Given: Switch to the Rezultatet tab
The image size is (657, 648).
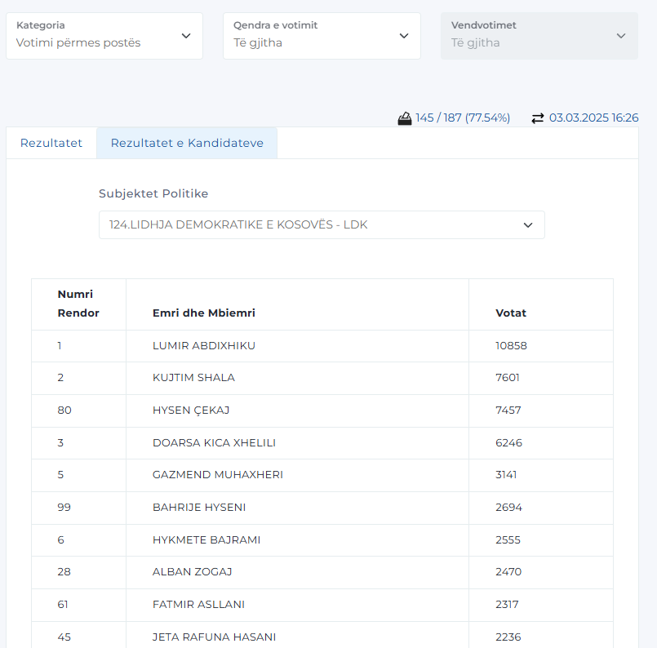Looking at the screenshot, I should pos(51,143).
